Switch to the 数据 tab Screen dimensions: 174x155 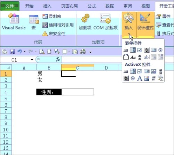click(x=110, y=6)
